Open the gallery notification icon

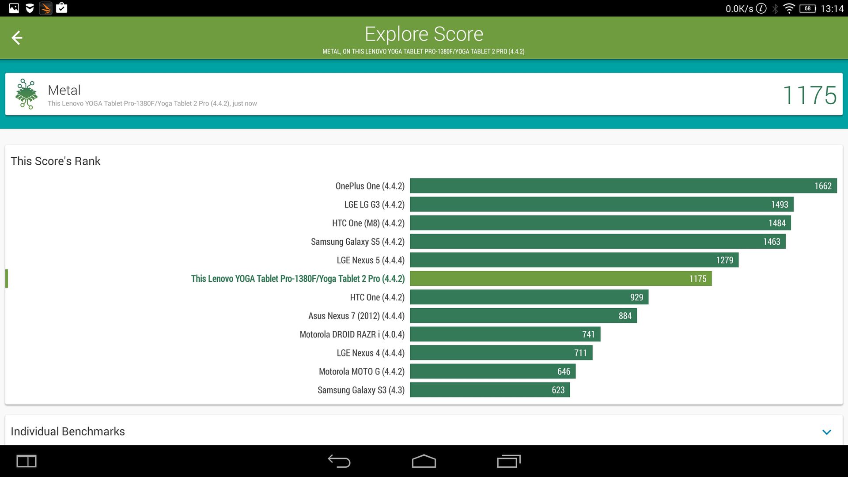pos(14,8)
